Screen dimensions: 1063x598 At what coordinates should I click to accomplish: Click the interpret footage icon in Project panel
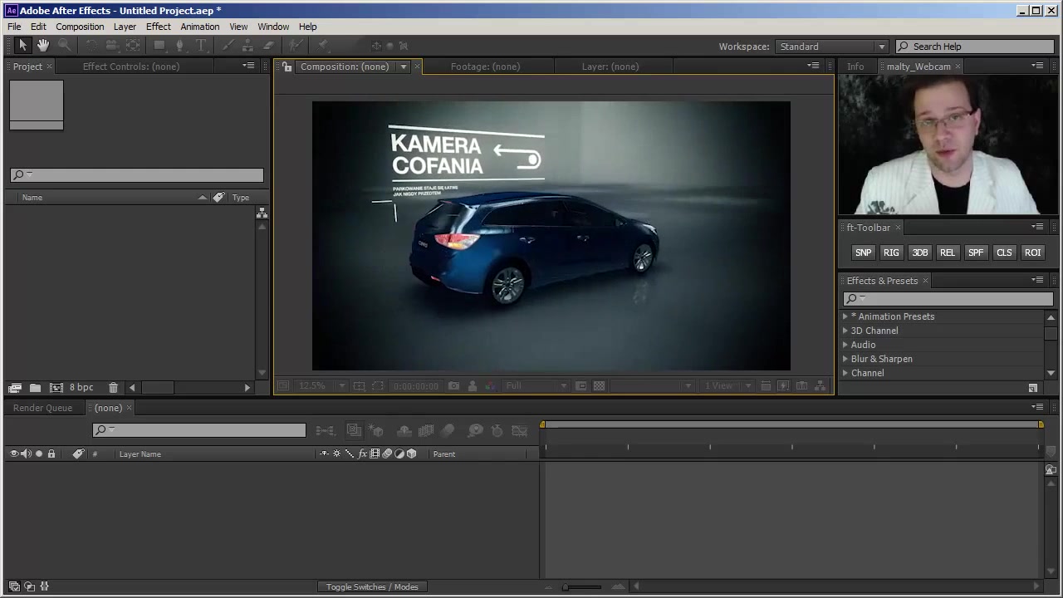14,388
